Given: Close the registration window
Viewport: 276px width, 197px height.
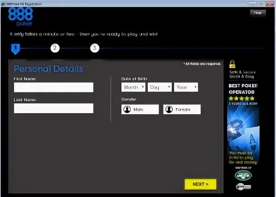Looking at the screenshot, I should (x=270, y=4).
